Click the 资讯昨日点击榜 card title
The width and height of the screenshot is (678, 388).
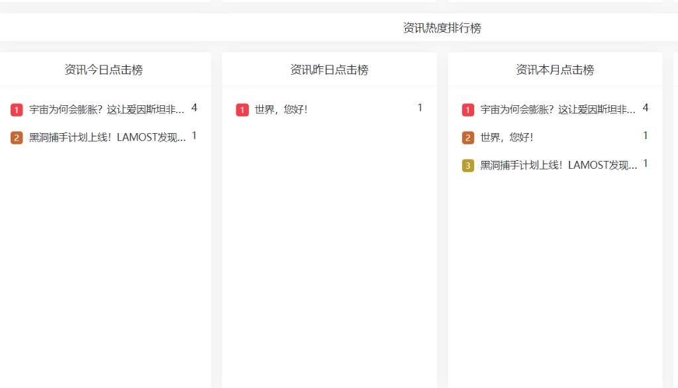click(x=330, y=70)
